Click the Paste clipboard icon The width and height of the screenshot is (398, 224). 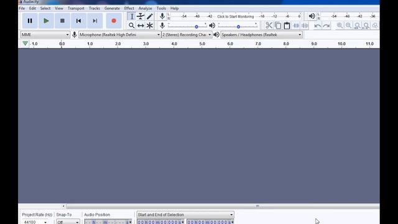[x=287, y=26]
